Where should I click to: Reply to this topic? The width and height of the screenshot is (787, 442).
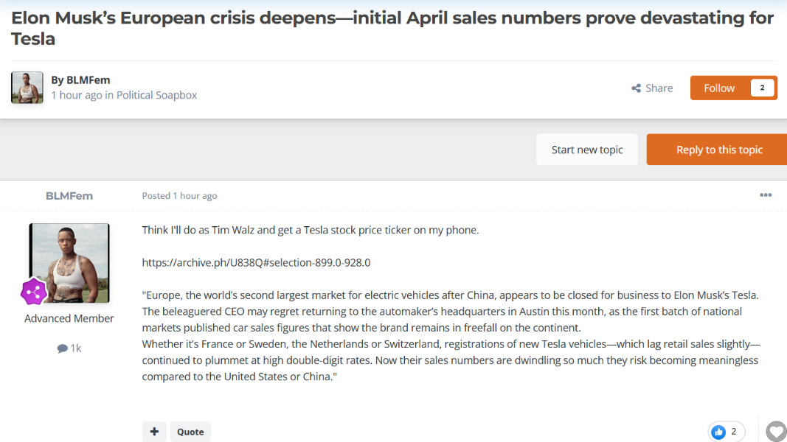click(x=718, y=150)
